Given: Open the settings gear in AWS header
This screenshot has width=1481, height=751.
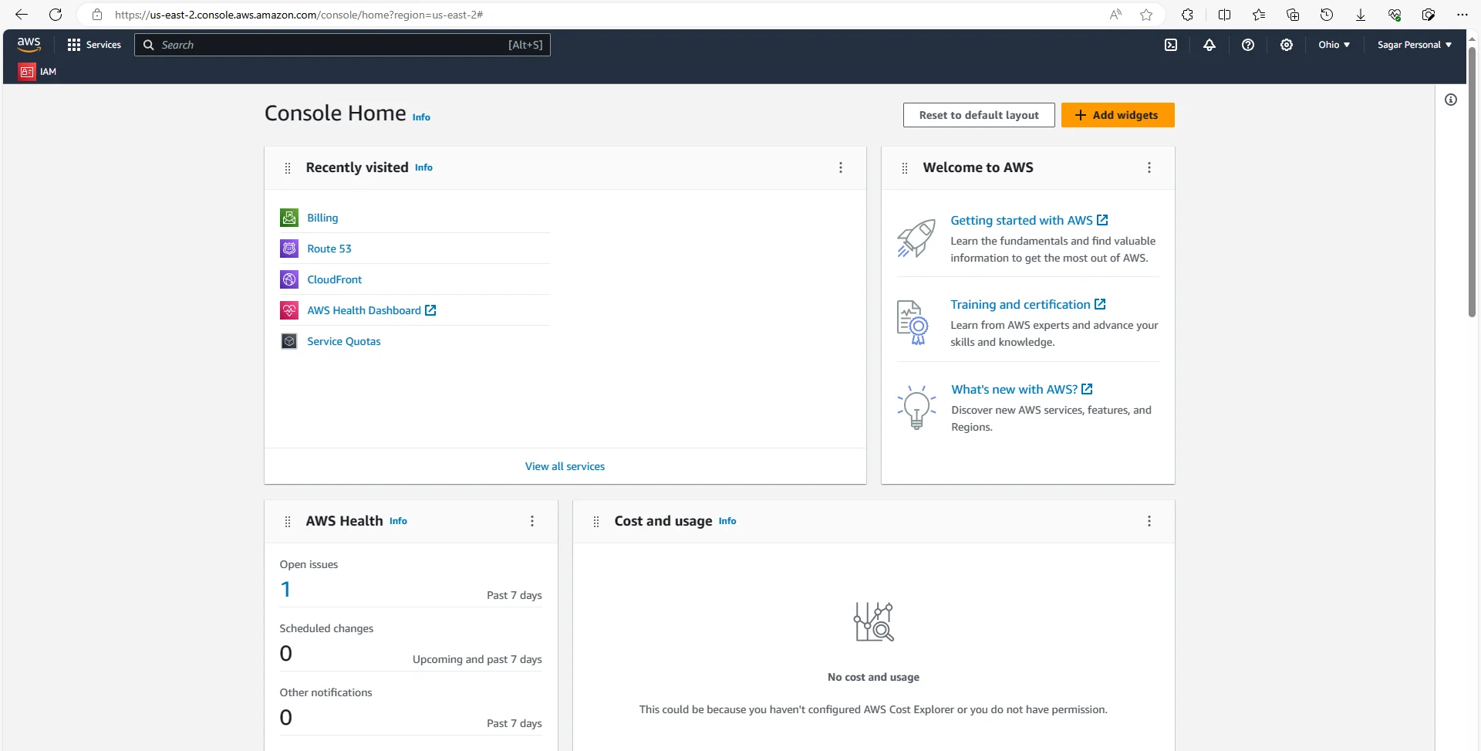Looking at the screenshot, I should click(x=1287, y=45).
